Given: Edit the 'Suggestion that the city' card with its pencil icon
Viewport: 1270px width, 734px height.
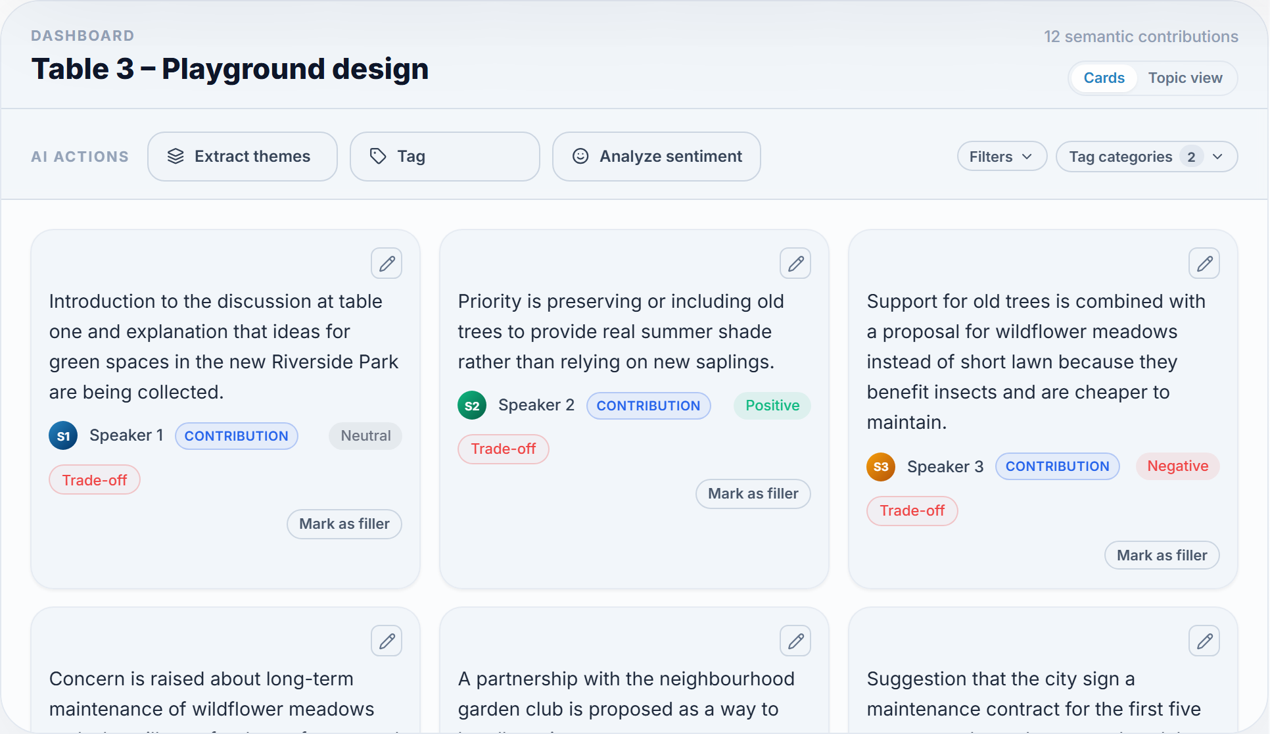Looking at the screenshot, I should [1204, 641].
